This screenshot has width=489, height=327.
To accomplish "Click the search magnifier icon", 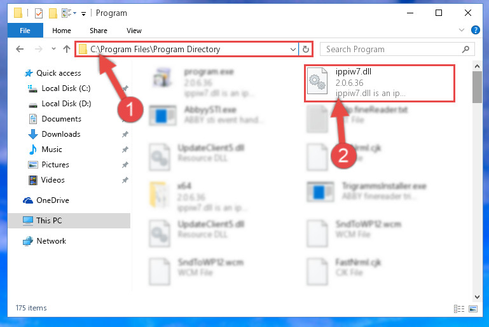I will coord(465,49).
